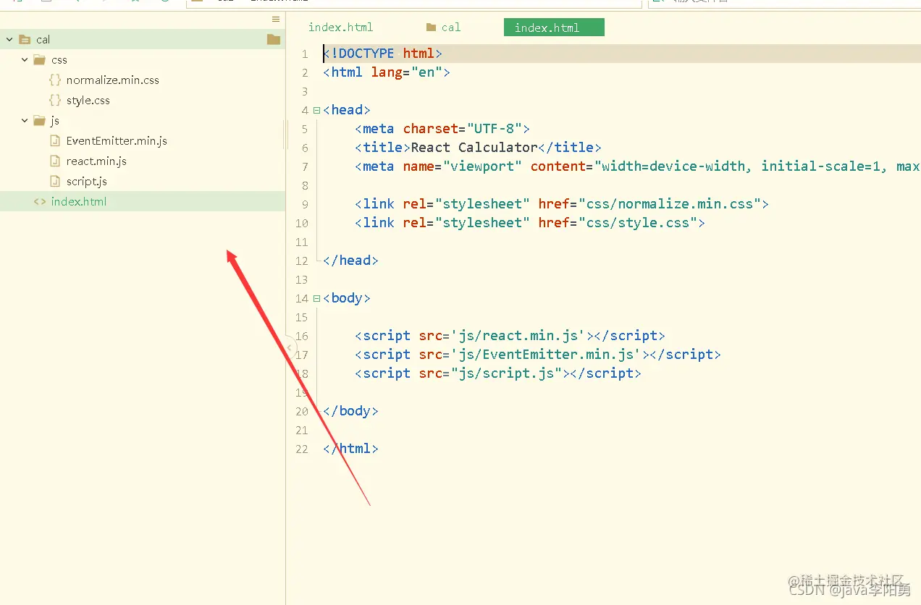
Task: Select the js folder label
Action: tap(55, 121)
